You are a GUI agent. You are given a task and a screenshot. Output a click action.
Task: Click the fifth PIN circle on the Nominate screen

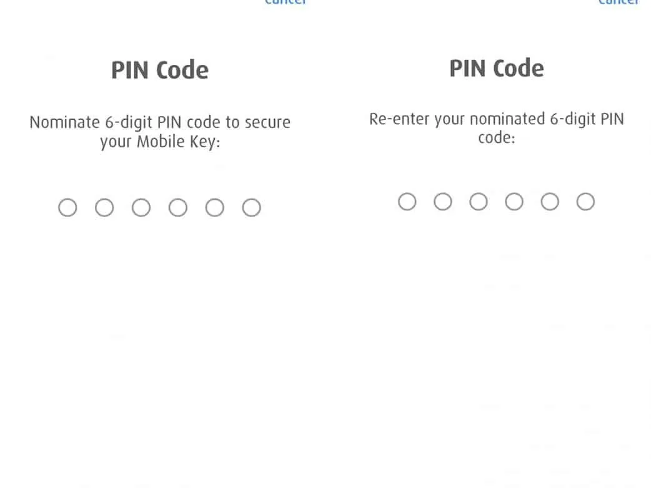(x=215, y=208)
